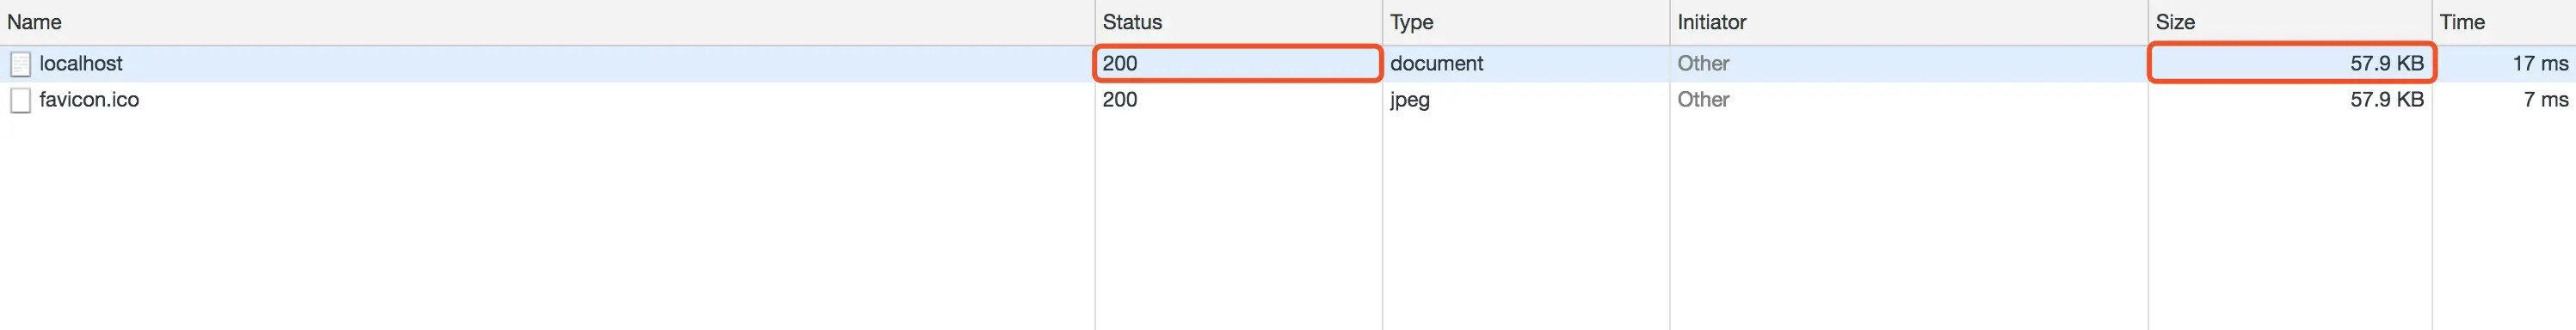The width and height of the screenshot is (2576, 330).
Task: Click the 57.9 KB size of favicon.ico
Action: click(x=2387, y=99)
